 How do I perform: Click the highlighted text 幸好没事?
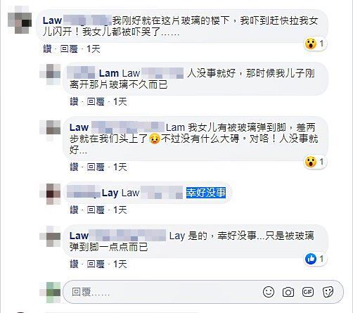206,193
